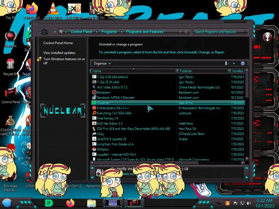Open Control Panel Home link
This screenshot has width=279, height=209.
coord(58,43)
